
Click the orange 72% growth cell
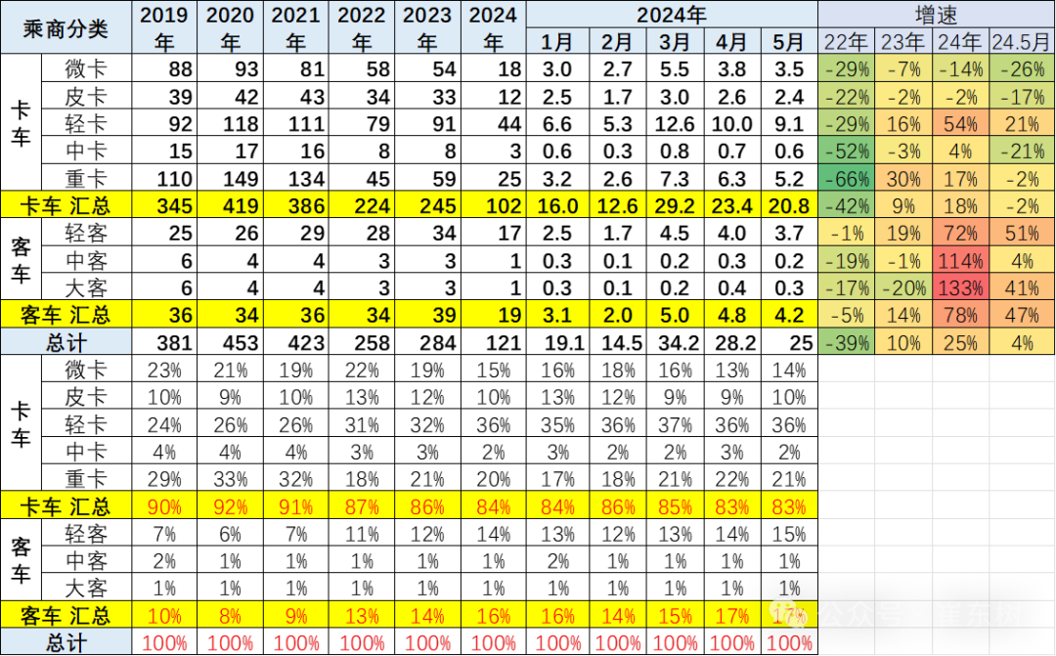(962, 235)
